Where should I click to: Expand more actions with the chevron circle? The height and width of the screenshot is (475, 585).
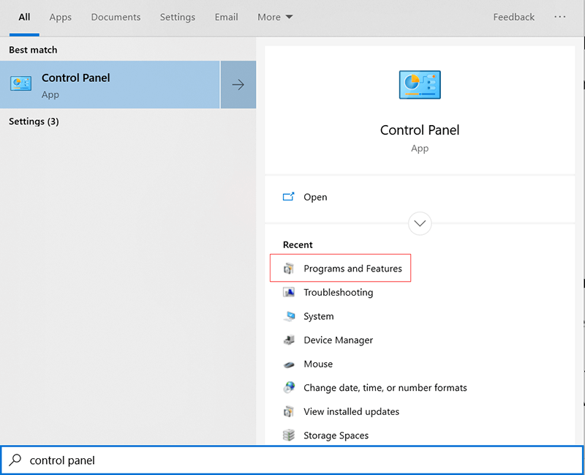tap(420, 223)
